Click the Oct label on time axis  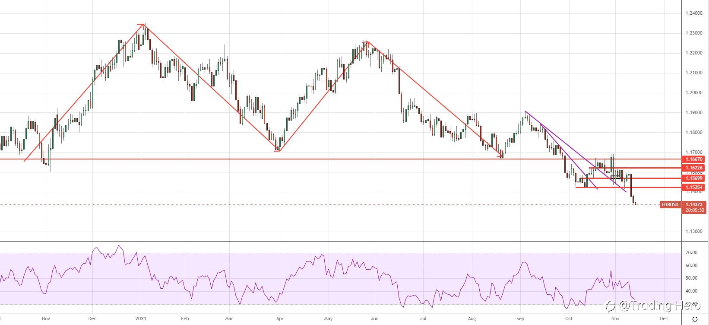pos(569,319)
